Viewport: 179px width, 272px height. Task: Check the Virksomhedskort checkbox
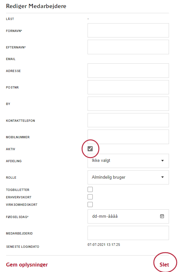(90, 204)
